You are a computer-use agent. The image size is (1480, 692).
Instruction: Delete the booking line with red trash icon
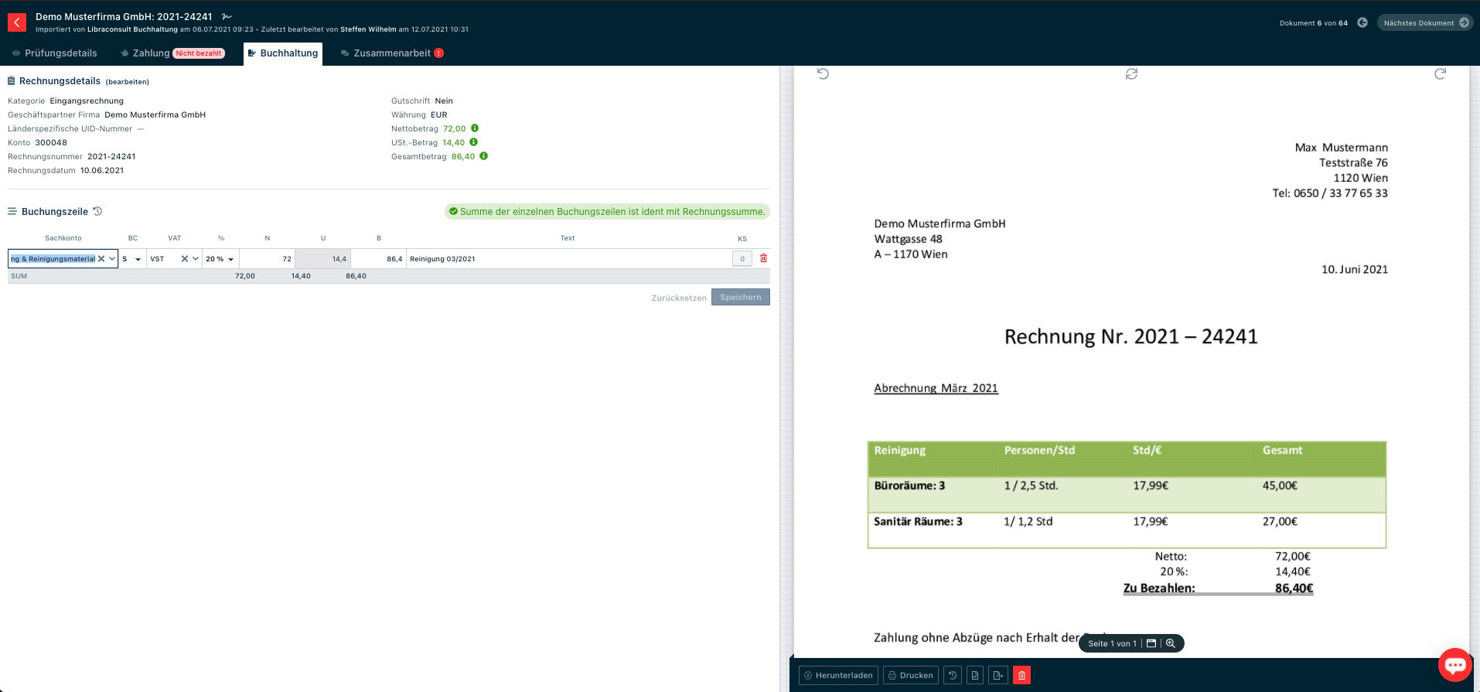tap(763, 259)
